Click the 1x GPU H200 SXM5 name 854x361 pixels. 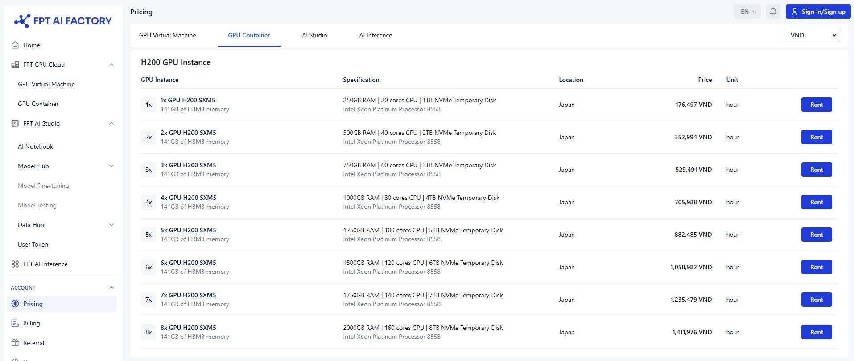188,100
